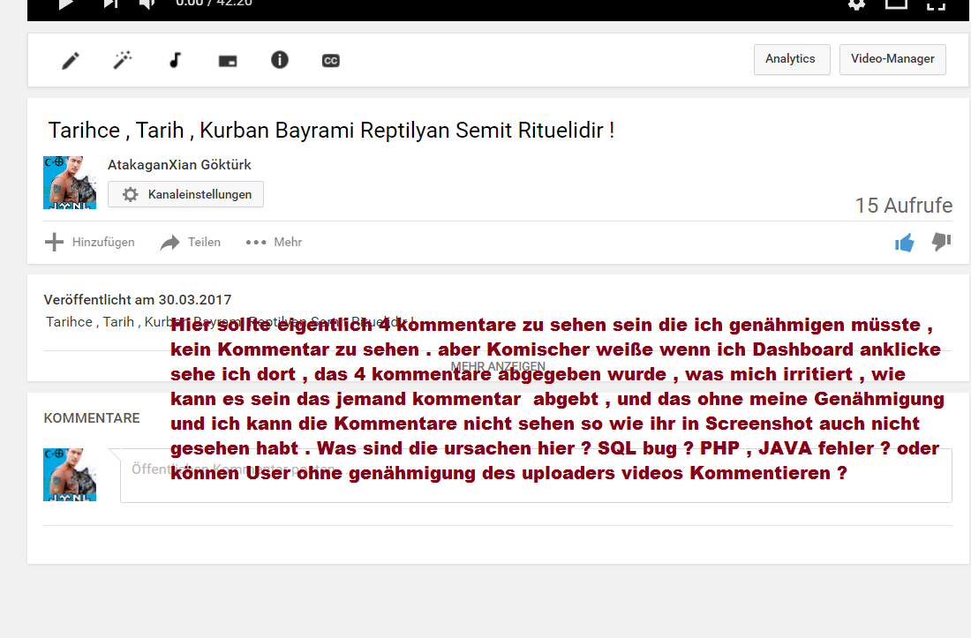Open the Analytics page
The image size is (971, 638).
point(791,59)
